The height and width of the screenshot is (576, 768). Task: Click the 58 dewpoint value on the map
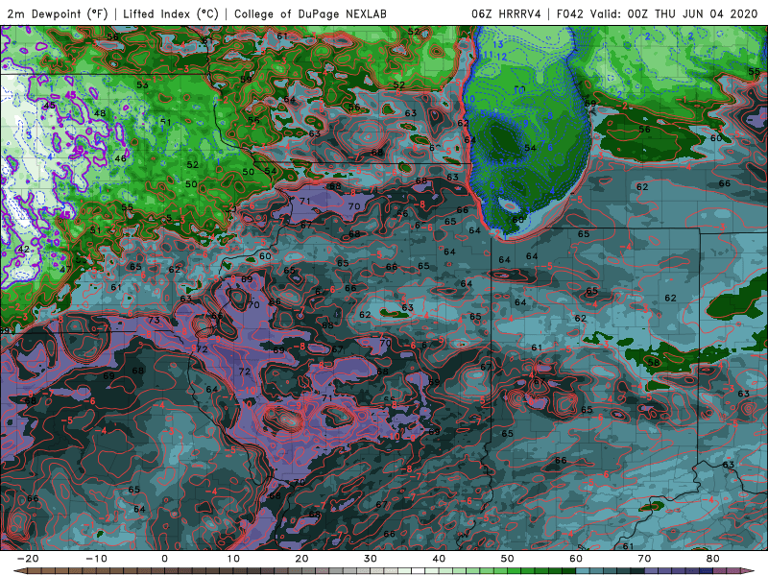coord(654,363)
